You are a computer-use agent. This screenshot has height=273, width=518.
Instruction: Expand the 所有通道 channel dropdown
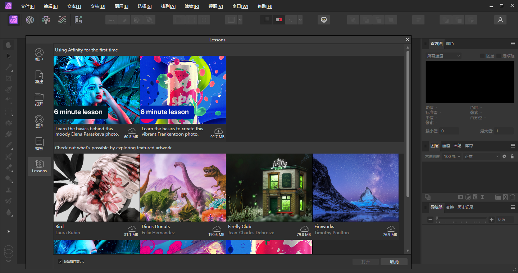point(443,56)
